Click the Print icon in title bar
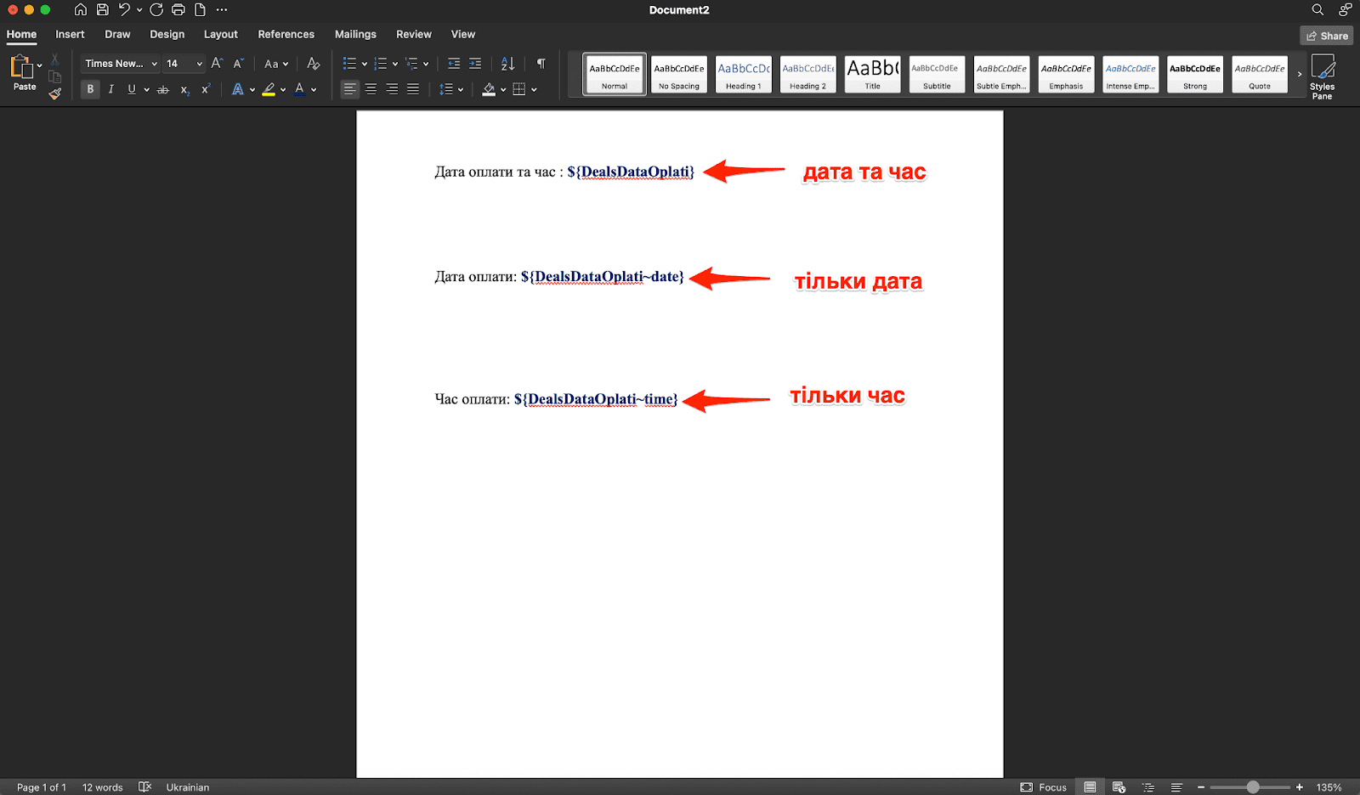The height and width of the screenshot is (795, 1360). tap(178, 10)
